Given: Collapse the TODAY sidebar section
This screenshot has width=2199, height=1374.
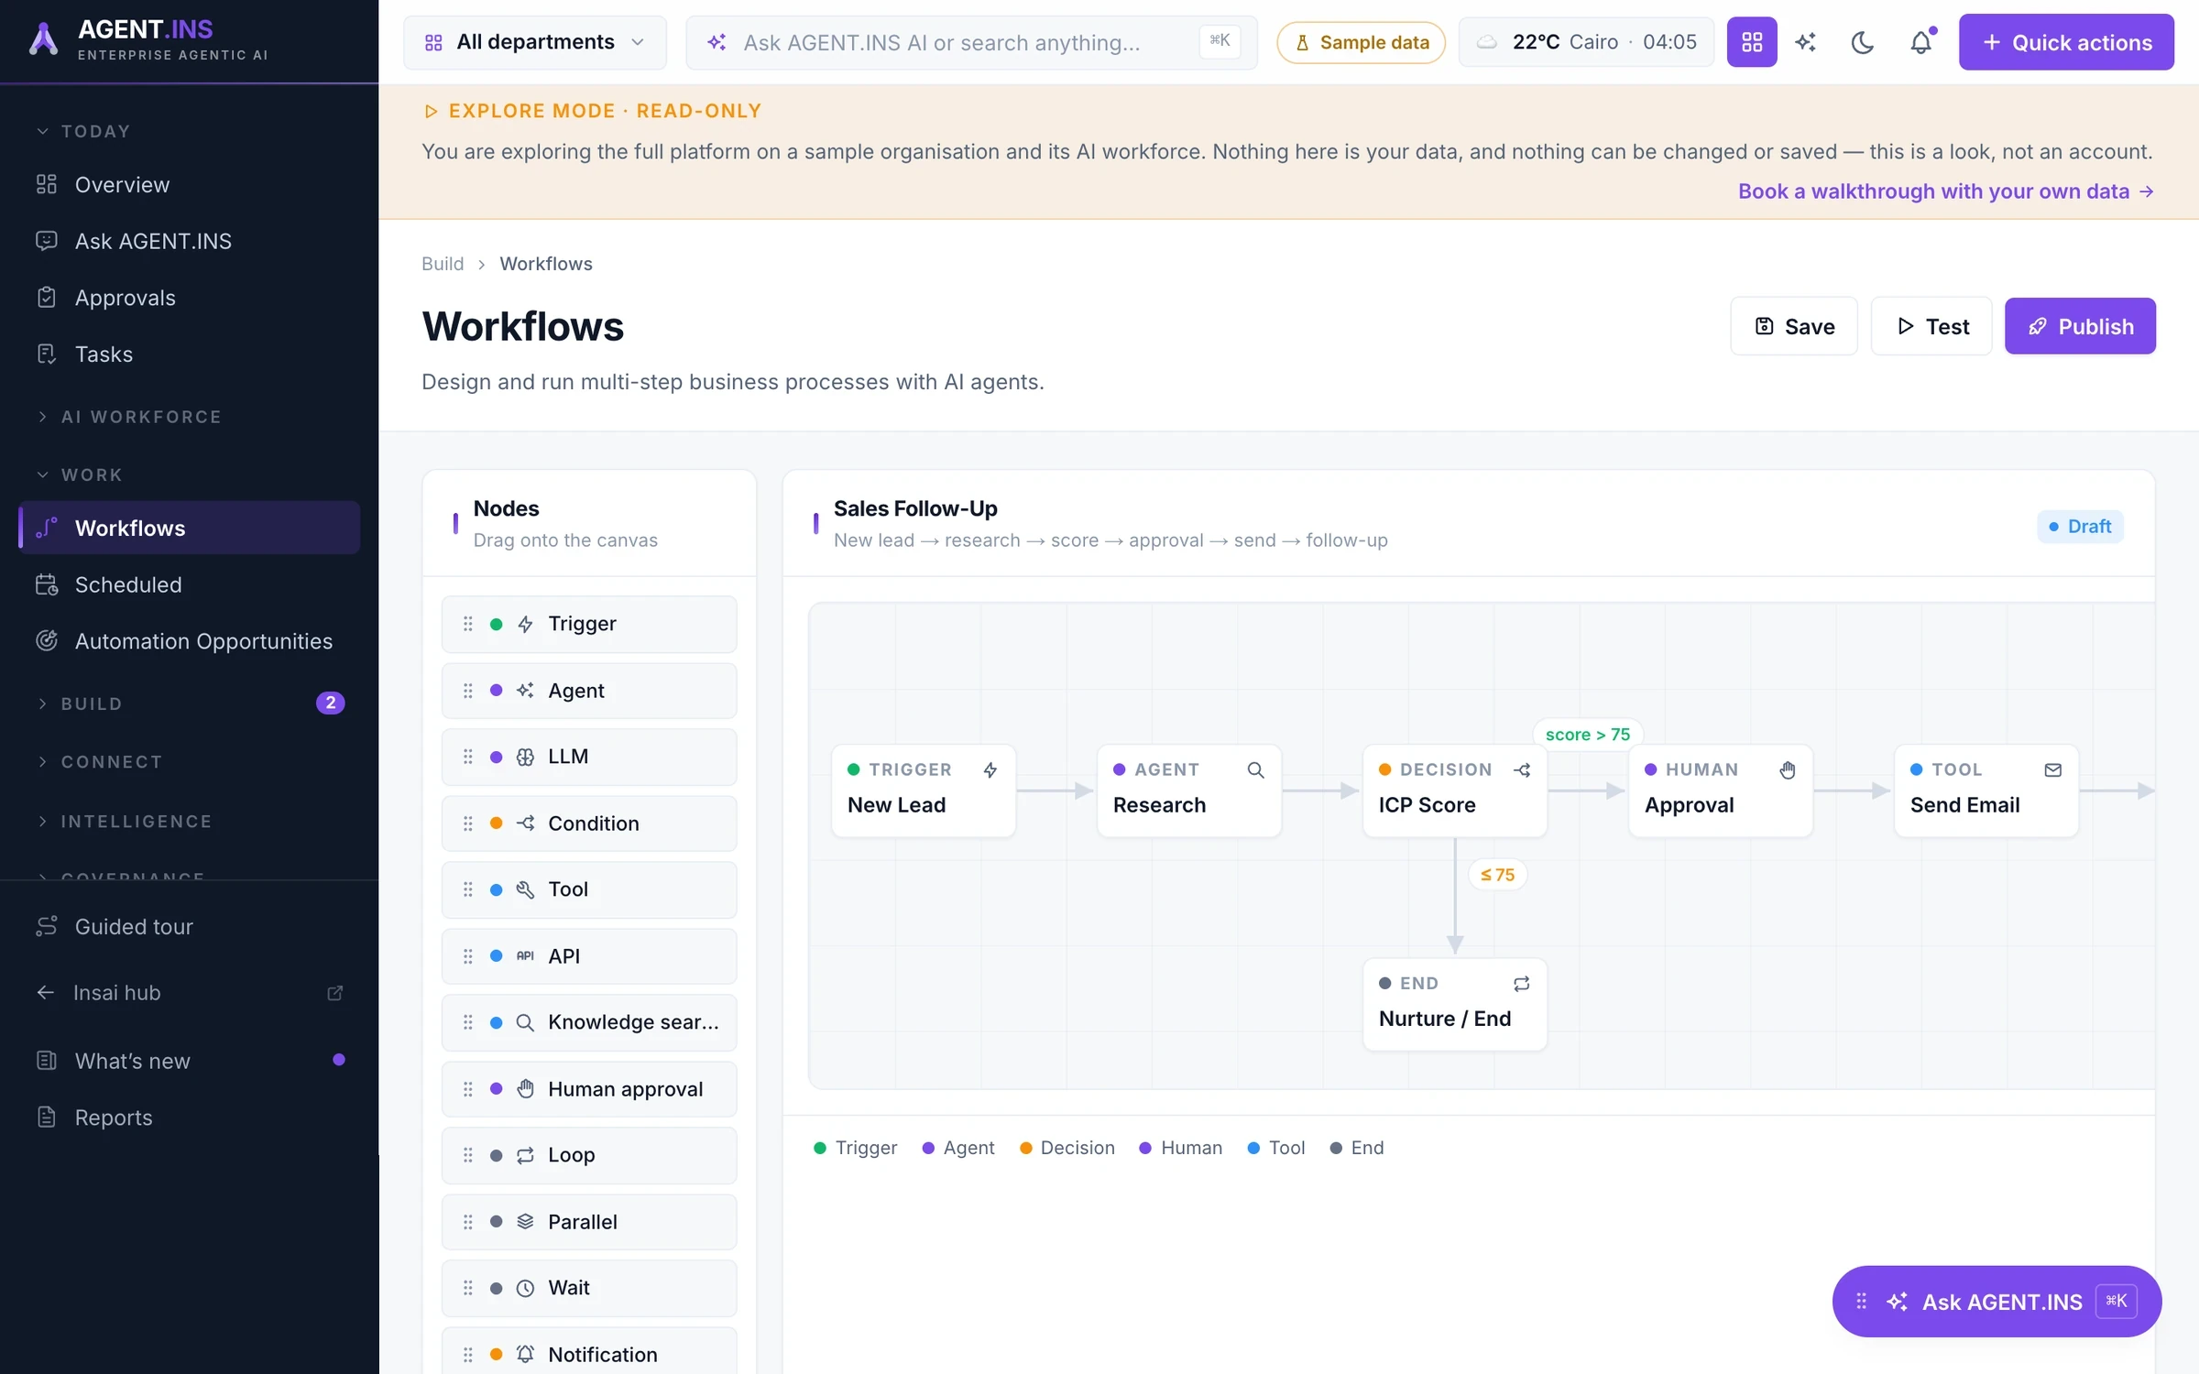Looking at the screenshot, I should click(84, 131).
